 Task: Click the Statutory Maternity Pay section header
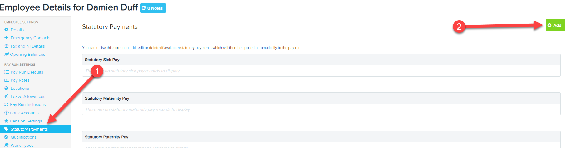click(321, 98)
